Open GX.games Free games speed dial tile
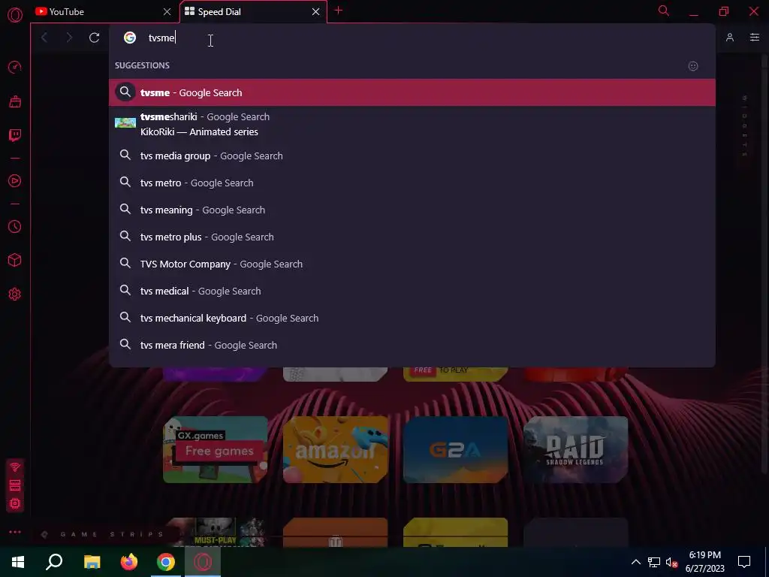Screen dimensions: 769x577 (216, 449)
